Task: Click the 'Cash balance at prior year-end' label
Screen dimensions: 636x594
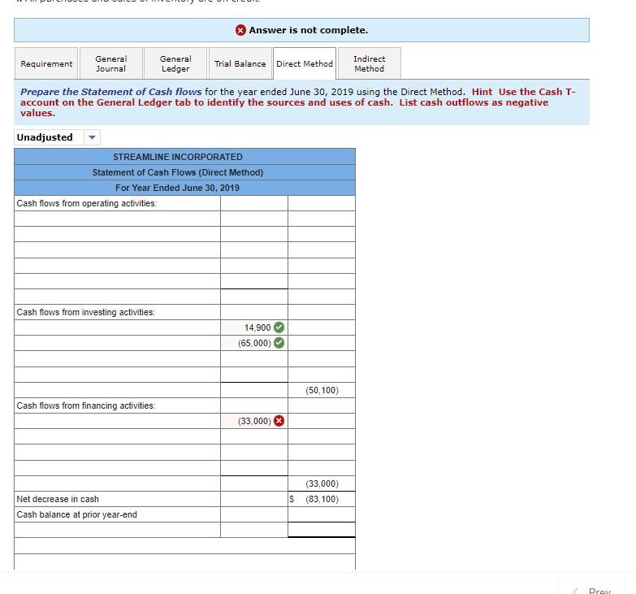Action: (x=76, y=514)
